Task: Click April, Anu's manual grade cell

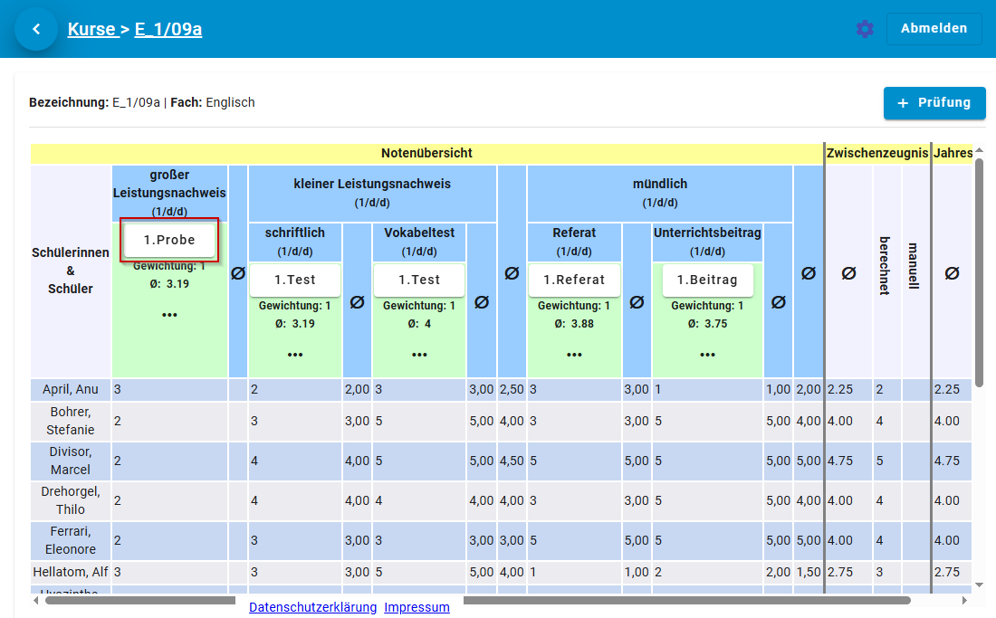Action: tap(915, 390)
